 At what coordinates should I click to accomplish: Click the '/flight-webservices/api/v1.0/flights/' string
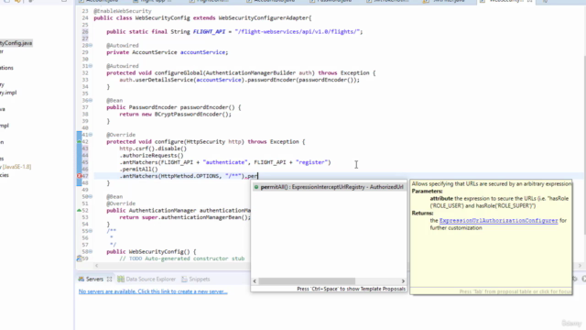[x=297, y=32]
